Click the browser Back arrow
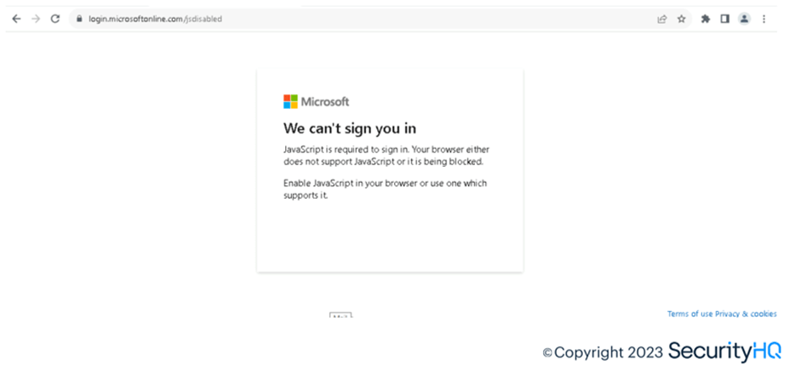This screenshot has width=793, height=370. 16,19
